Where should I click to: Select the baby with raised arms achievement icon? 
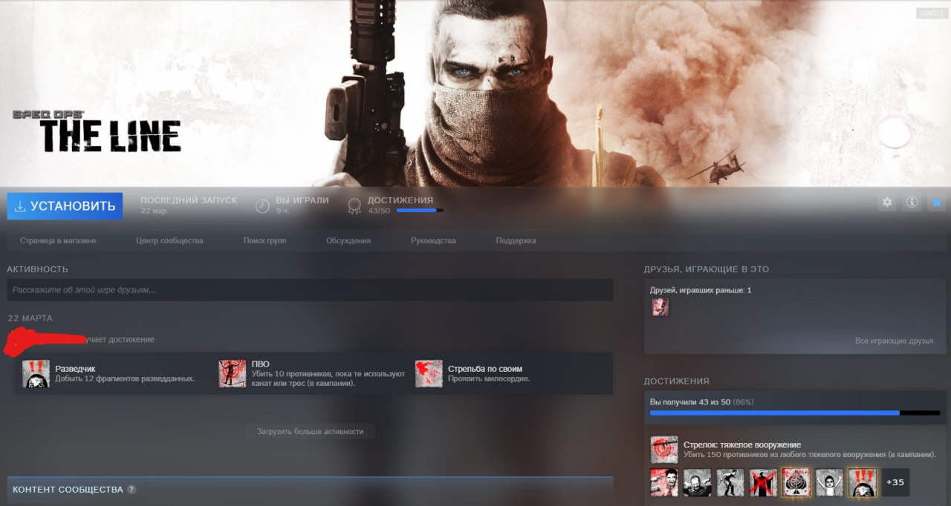829,482
